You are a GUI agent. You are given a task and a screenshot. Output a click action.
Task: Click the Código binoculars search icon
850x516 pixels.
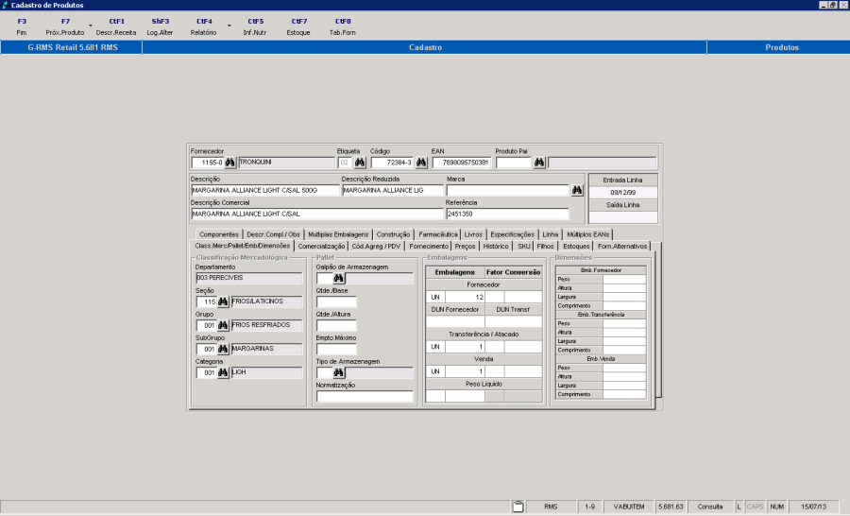[421, 163]
